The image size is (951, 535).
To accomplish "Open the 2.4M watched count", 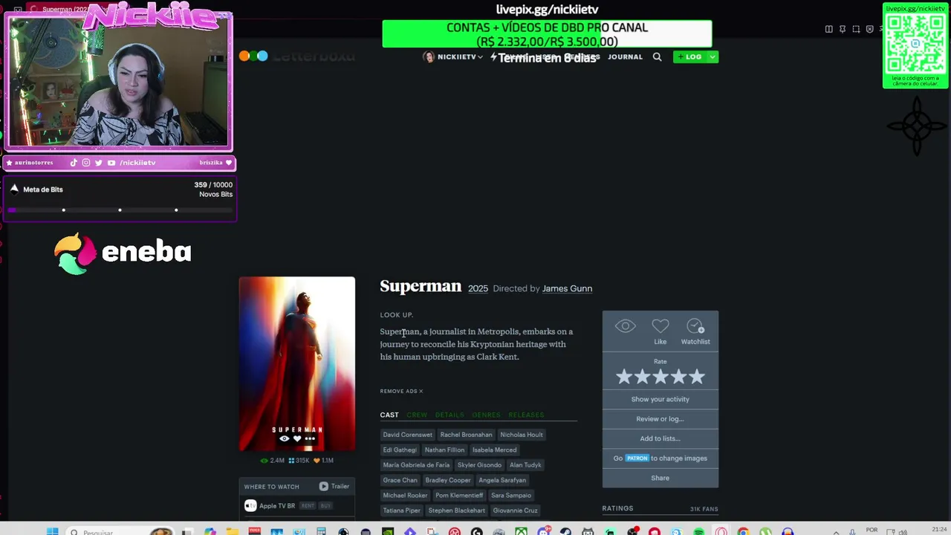I will (x=272, y=461).
